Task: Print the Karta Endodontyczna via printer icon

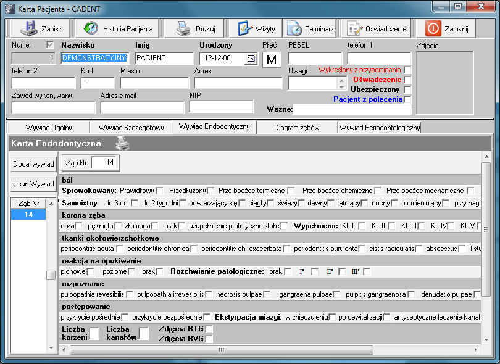Action: coord(123,143)
